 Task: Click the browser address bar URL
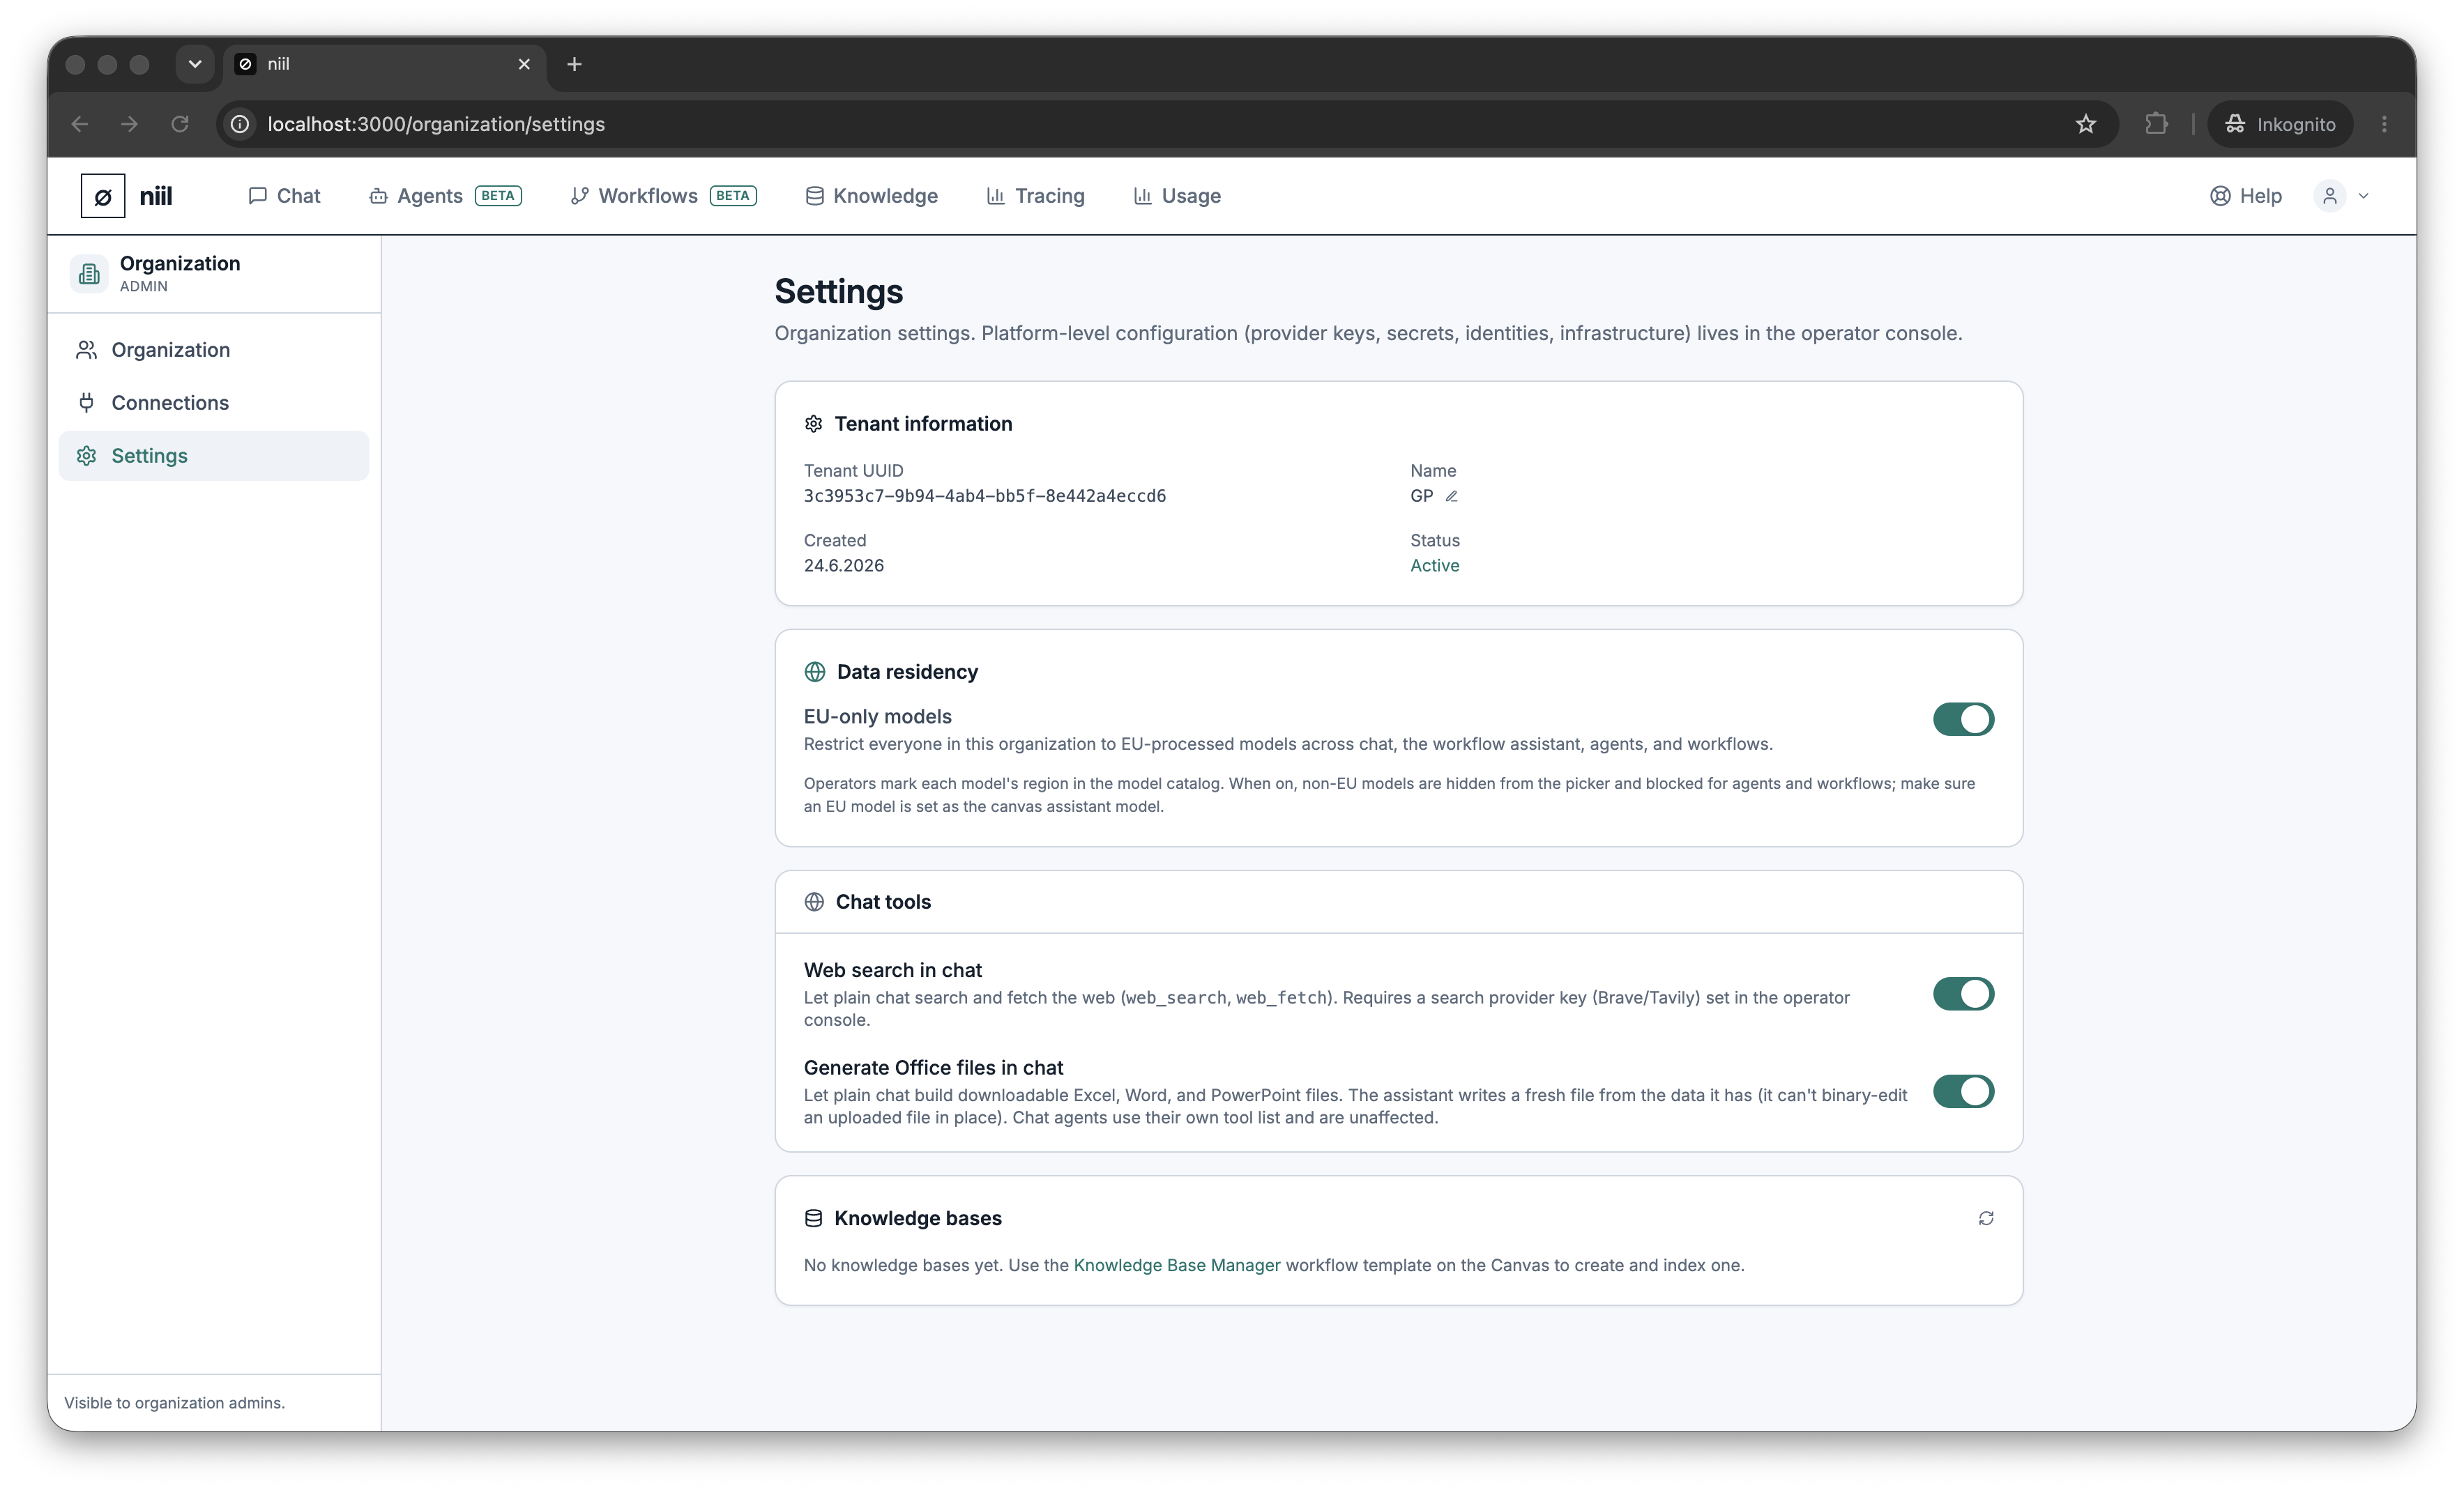point(436,124)
